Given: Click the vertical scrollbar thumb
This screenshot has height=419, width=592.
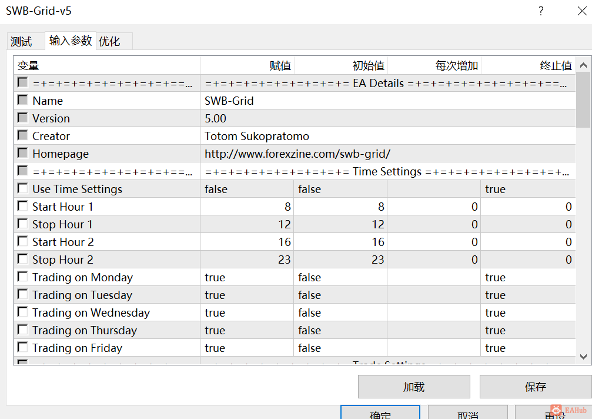Looking at the screenshot, I should pos(583,100).
